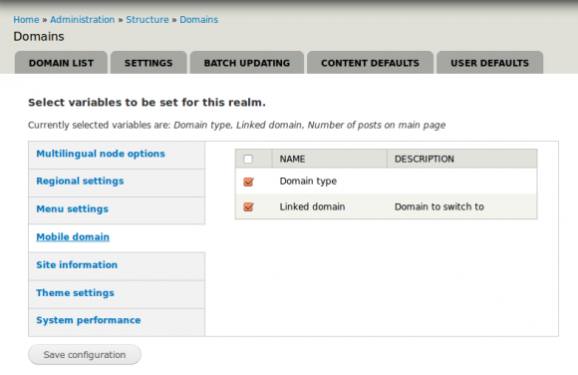Uncheck the Linked domain checkbox
The width and height of the screenshot is (578, 375).
click(248, 206)
